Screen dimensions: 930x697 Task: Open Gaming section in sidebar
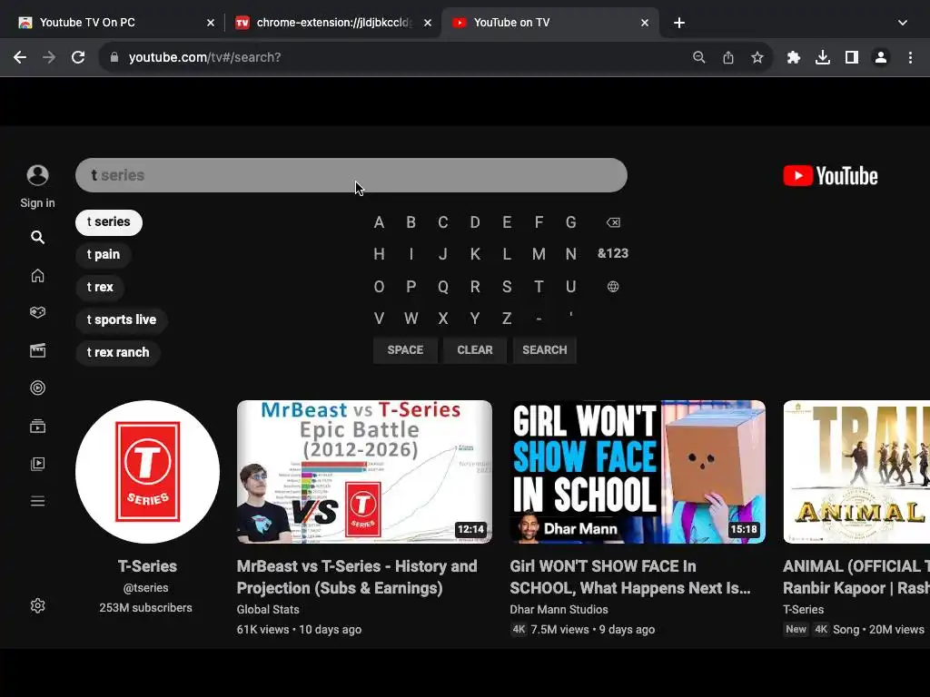coord(37,312)
